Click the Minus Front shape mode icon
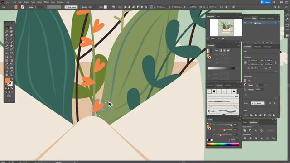 pos(250,130)
